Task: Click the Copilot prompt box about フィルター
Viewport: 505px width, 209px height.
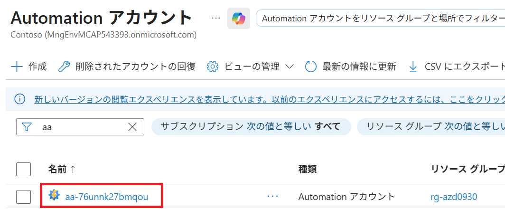Action: pyautogui.click(x=380, y=19)
